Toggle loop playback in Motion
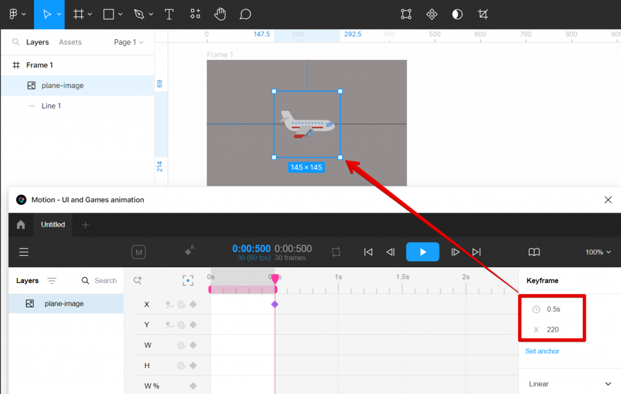The height and width of the screenshot is (394, 621). [336, 252]
